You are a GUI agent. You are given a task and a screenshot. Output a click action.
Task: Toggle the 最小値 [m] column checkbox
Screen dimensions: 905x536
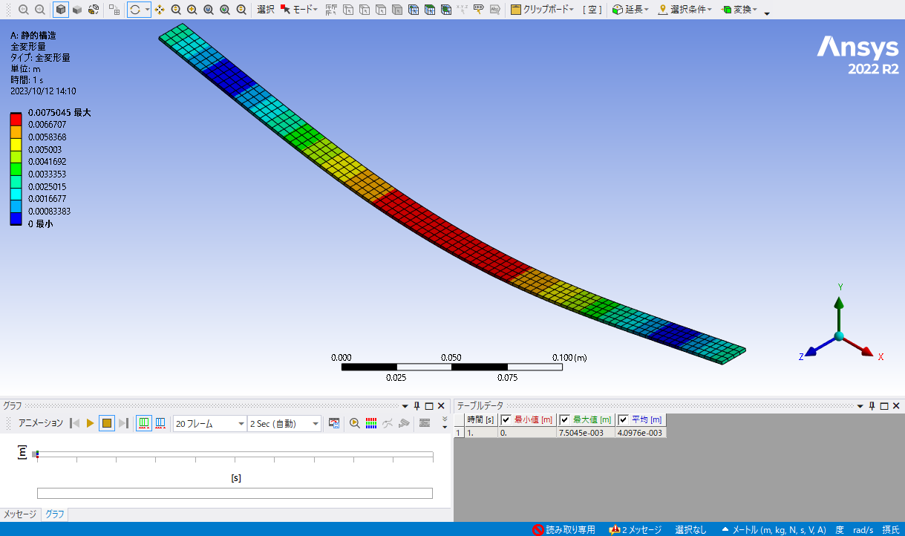coord(506,419)
